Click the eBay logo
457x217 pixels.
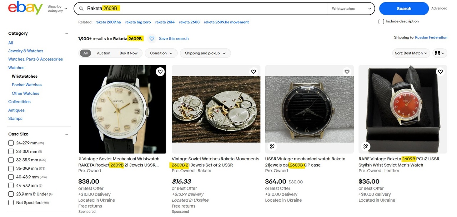(25, 8)
